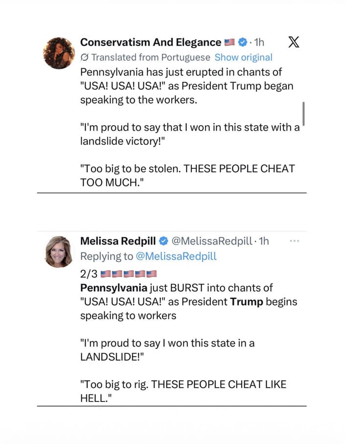
Task: Click the flag emoji next to Conservatism And Elegance
Action: [230, 42]
